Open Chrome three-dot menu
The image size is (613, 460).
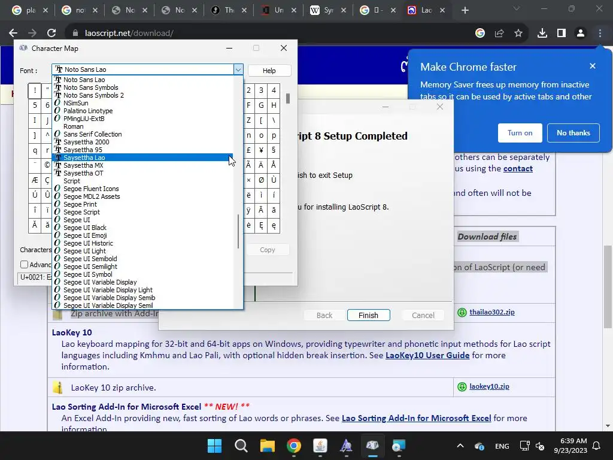[x=600, y=34]
